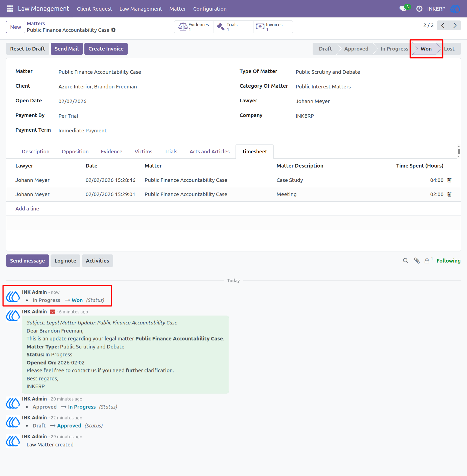
Task: Open the user avatar menu in navbar
Action: 455,9
